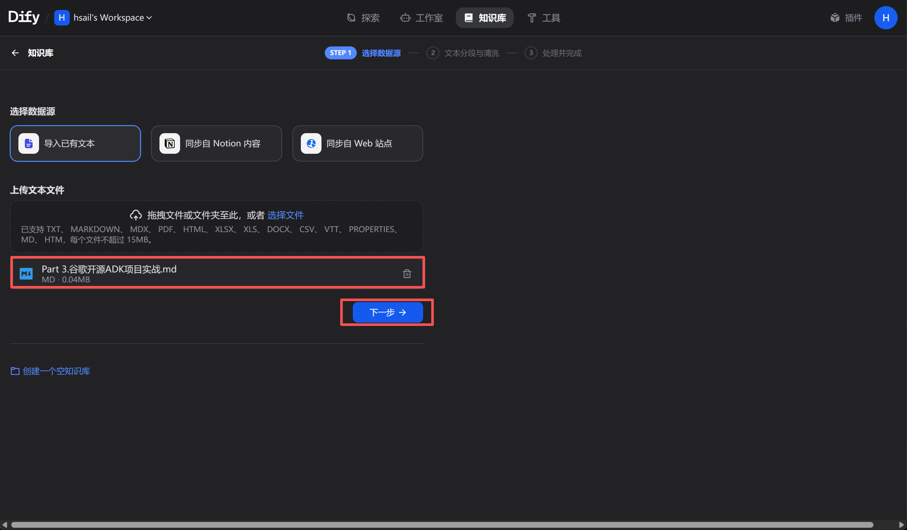This screenshot has height=530, width=907.
Task: Click the back arrow next to 知识库
Action: coord(15,53)
